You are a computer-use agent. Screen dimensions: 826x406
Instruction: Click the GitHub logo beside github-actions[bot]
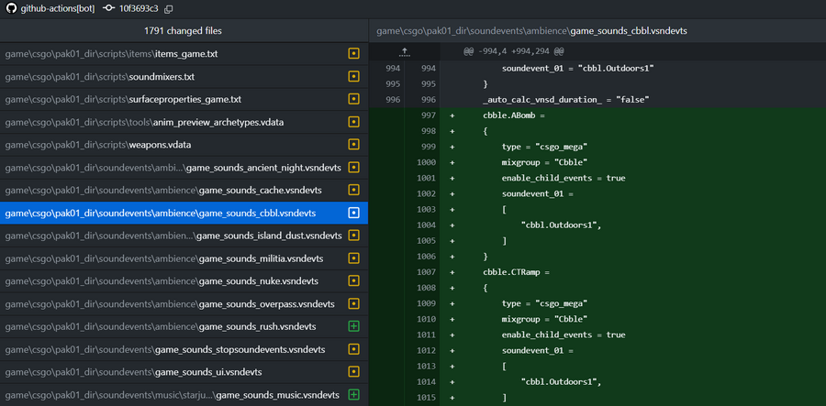coord(11,8)
